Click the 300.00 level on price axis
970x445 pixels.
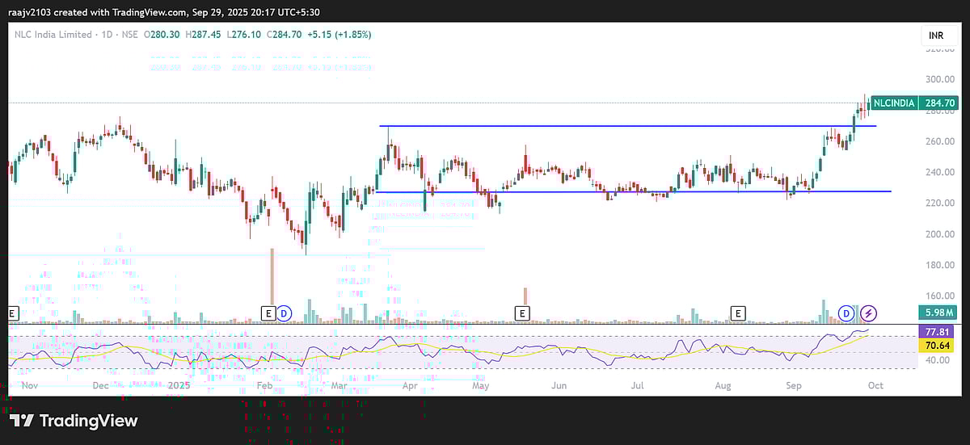[940, 80]
